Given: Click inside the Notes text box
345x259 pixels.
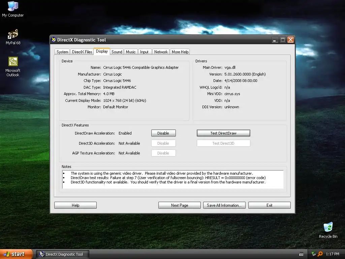Looking at the screenshot, I should pyautogui.click(x=173, y=179).
